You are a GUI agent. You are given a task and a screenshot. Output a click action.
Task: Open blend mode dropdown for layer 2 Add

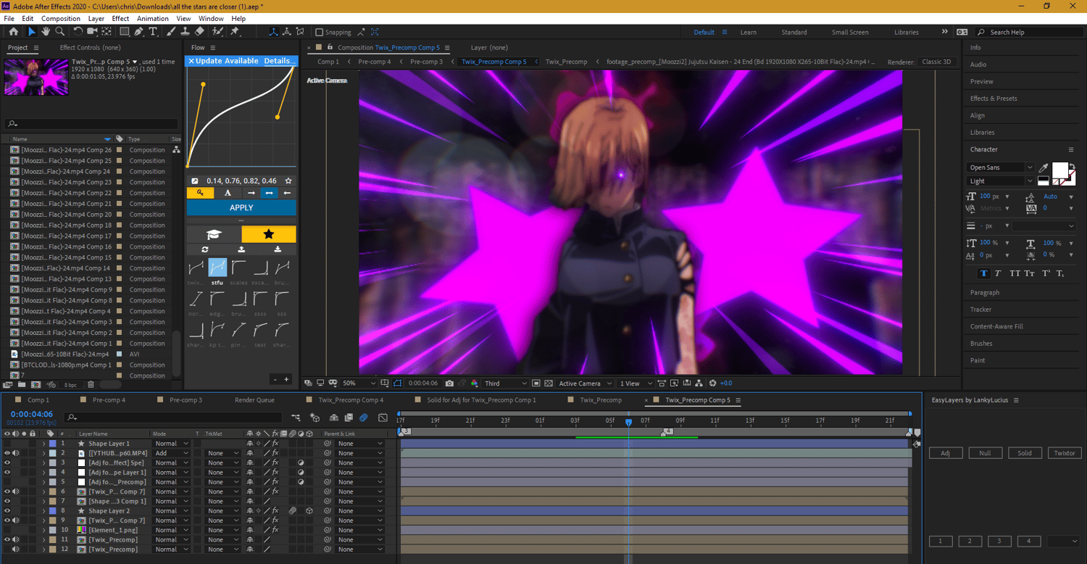[171, 453]
